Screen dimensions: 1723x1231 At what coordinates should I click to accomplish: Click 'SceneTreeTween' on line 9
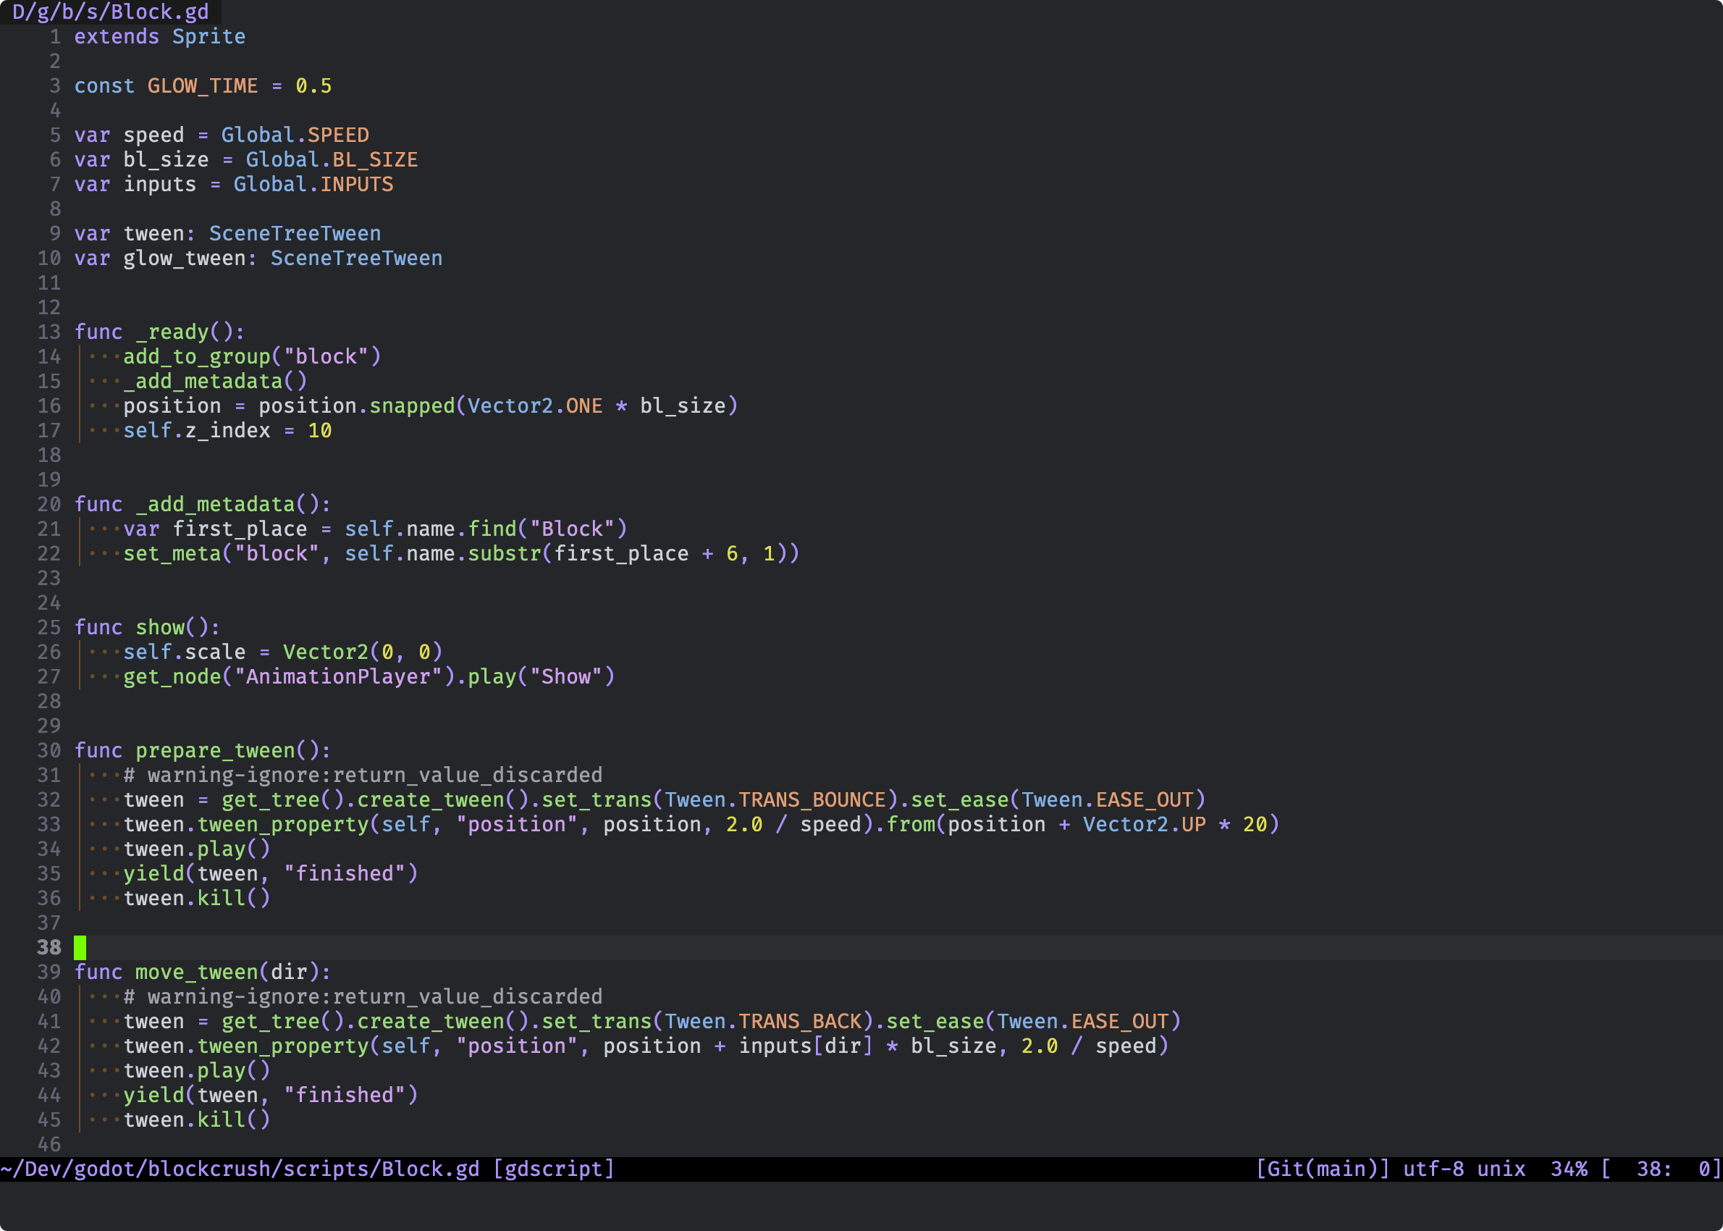click(x=295, y=233)
